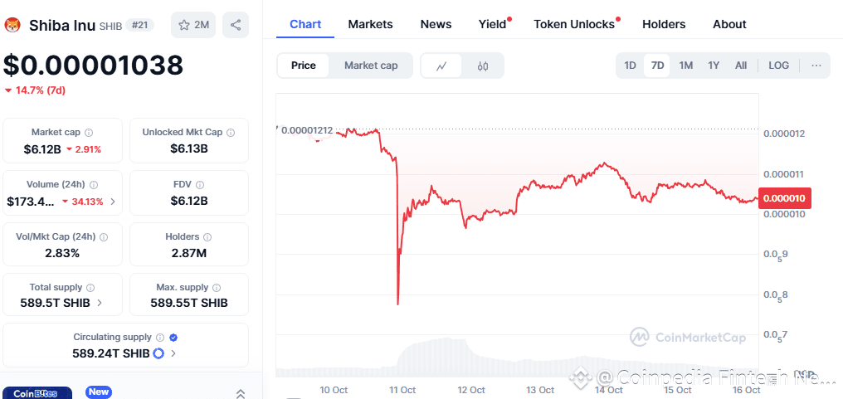Expand Volume (24h) details arrow
The image size is (843, 399).
[113, 202]
